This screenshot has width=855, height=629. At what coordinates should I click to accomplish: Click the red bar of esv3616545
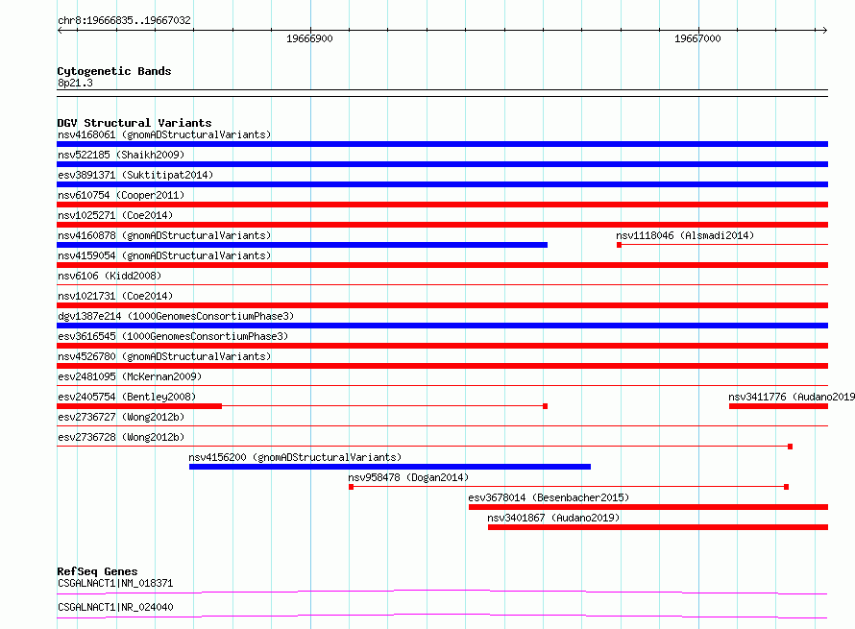coord(442,346)
